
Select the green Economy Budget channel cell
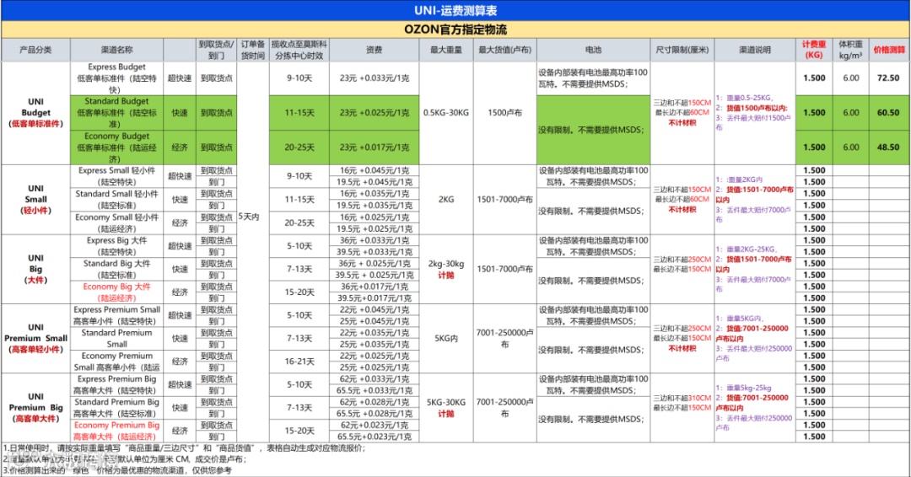pos(116,147)
